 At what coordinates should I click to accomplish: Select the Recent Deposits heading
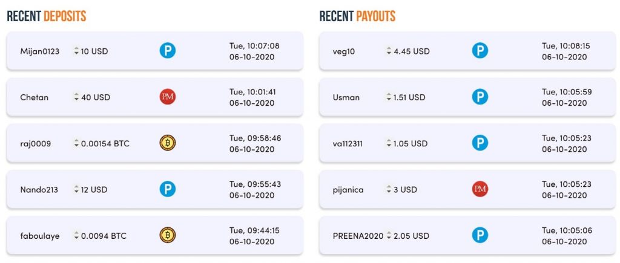47,16
